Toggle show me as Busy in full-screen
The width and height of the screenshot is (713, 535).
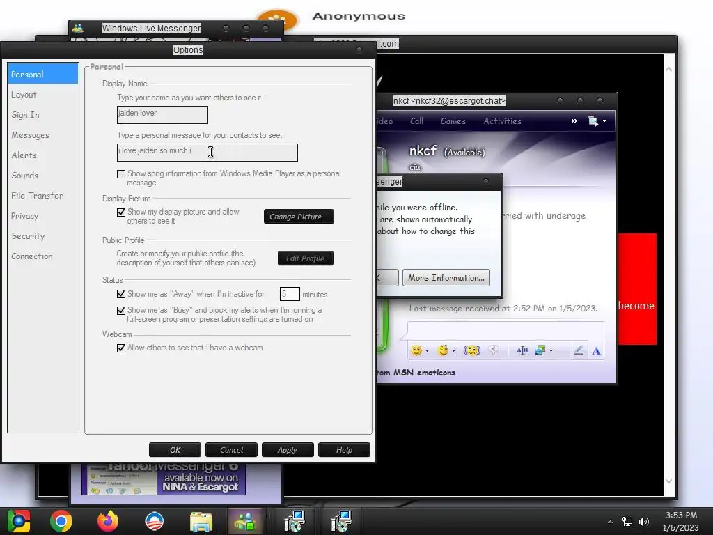(121, 310)
